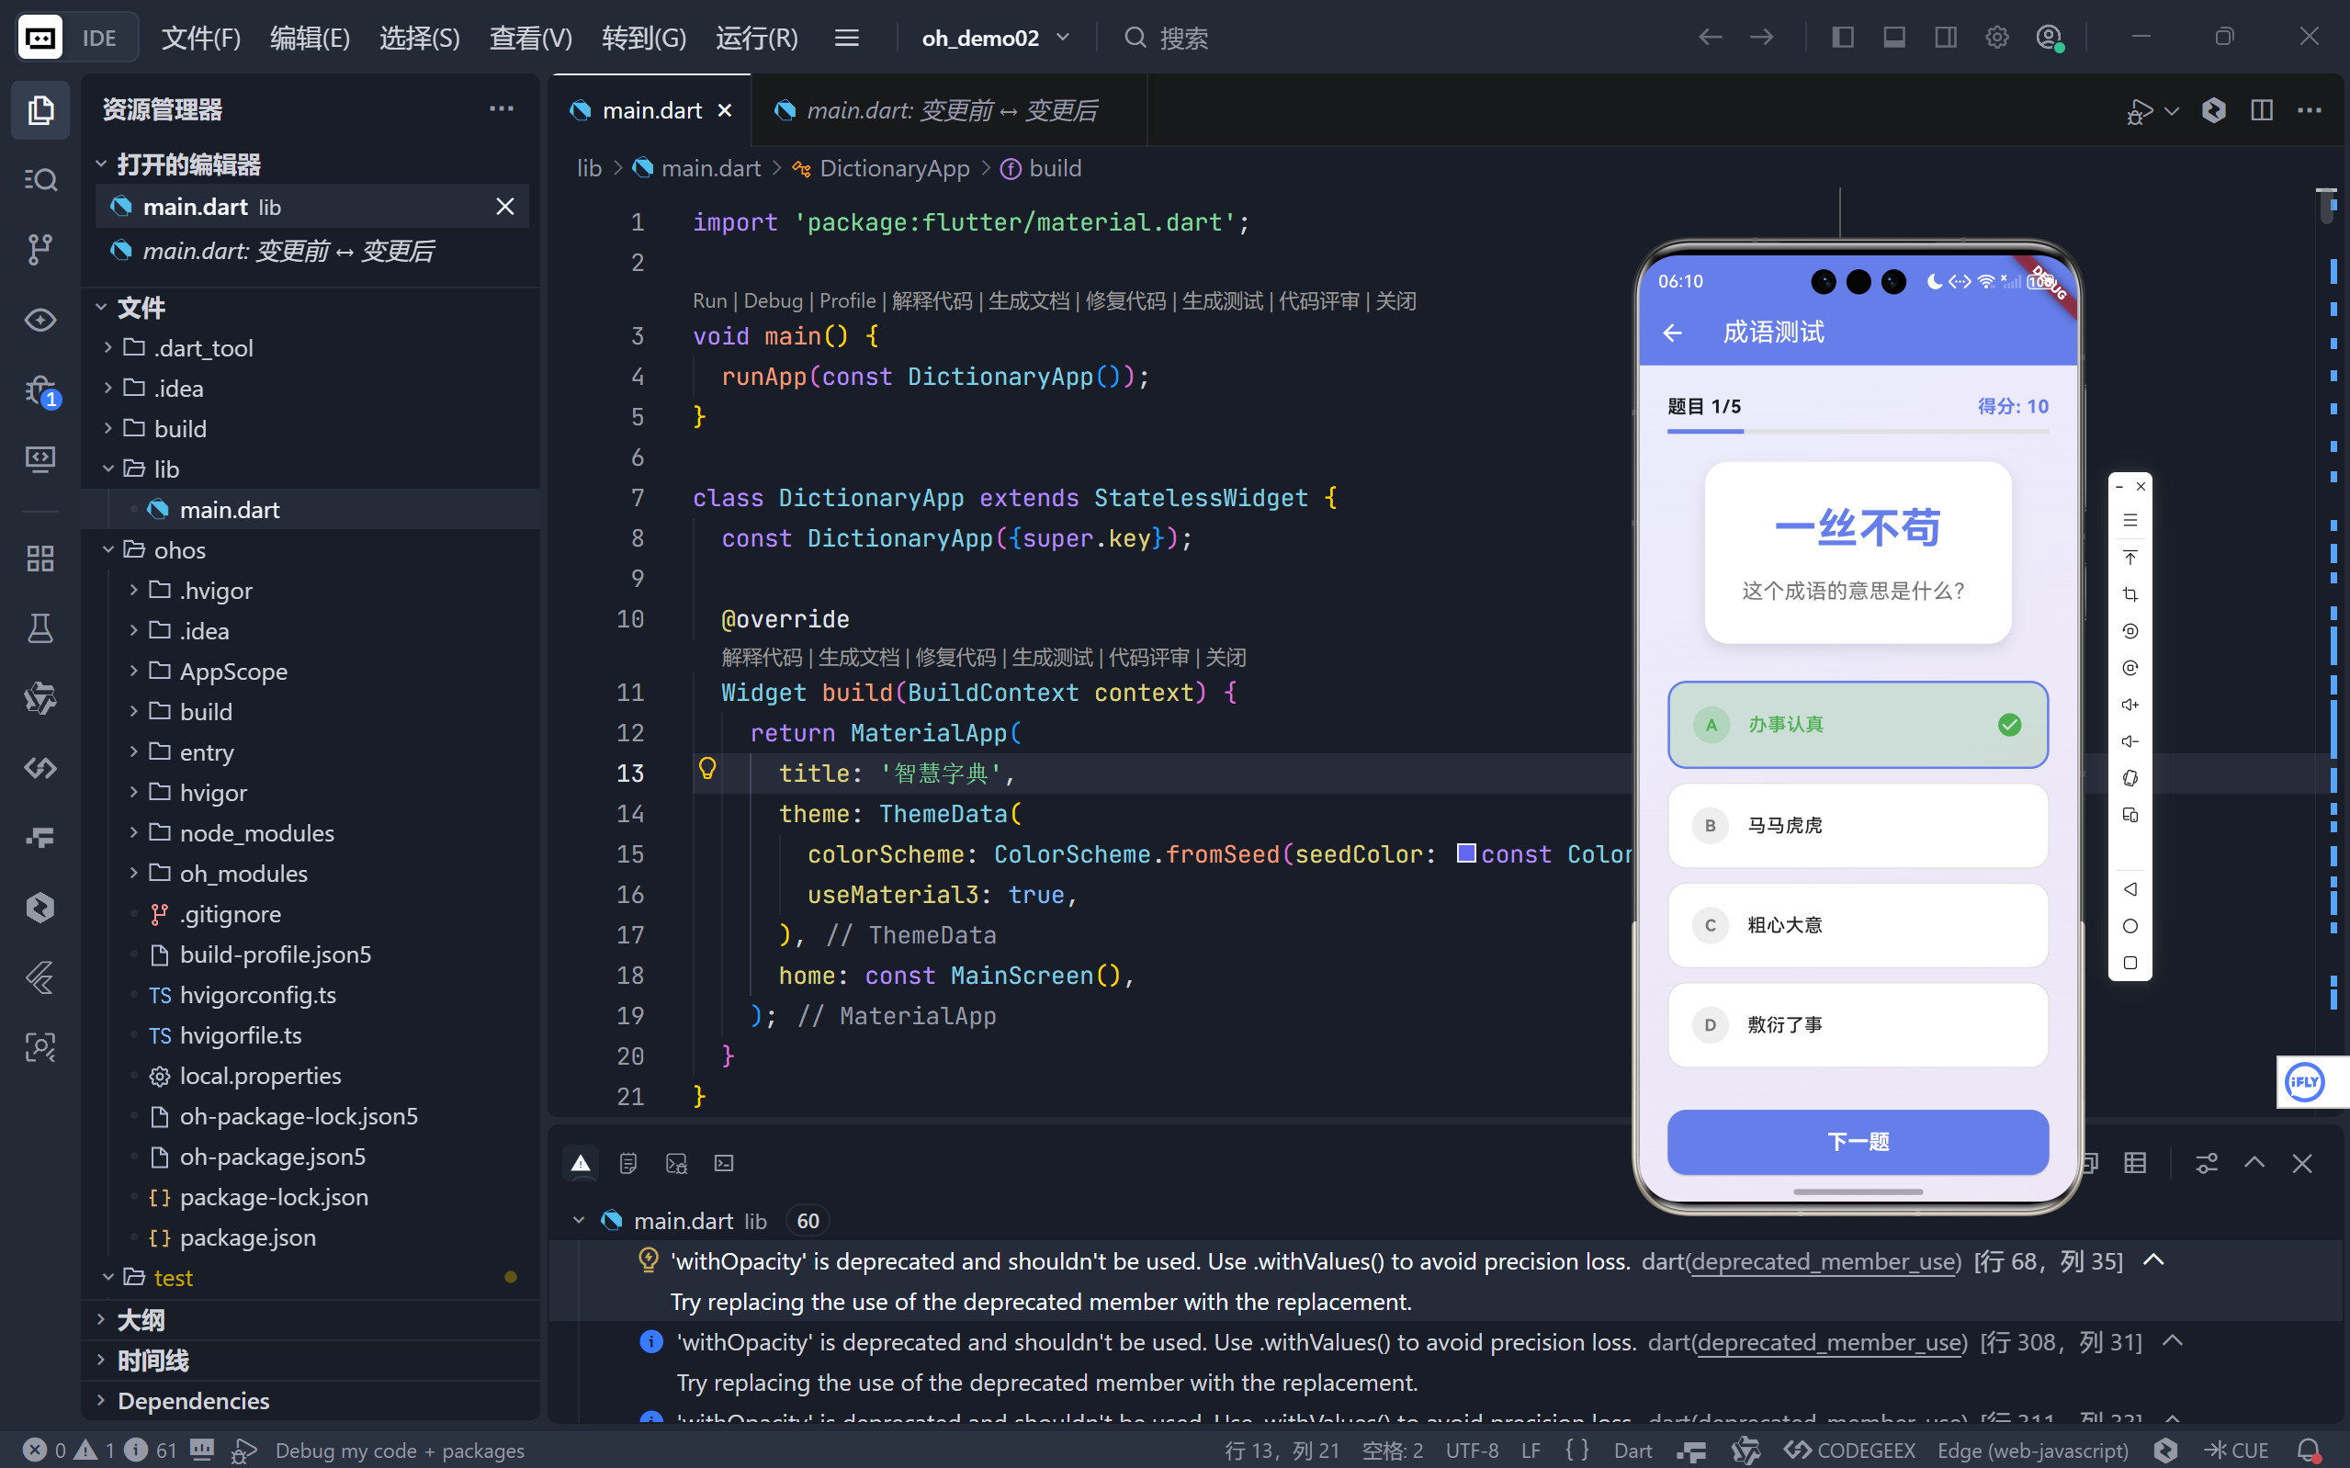Toggle the primary sidebar layout icon
Viewport: 2350px width, 1468px height.
1842,38
